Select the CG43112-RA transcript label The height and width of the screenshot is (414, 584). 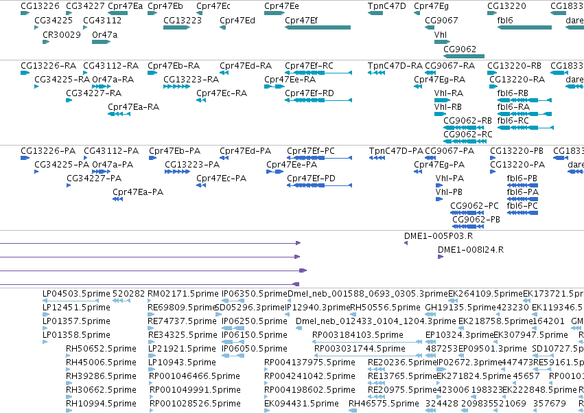tap(110, 66)
